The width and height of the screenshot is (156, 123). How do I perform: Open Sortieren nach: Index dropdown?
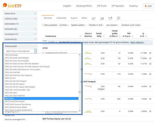132,25
